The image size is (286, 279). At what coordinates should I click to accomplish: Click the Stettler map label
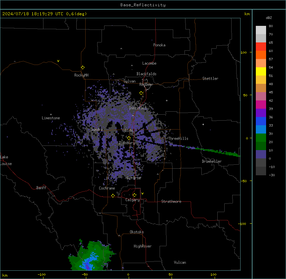click(210, 79)
